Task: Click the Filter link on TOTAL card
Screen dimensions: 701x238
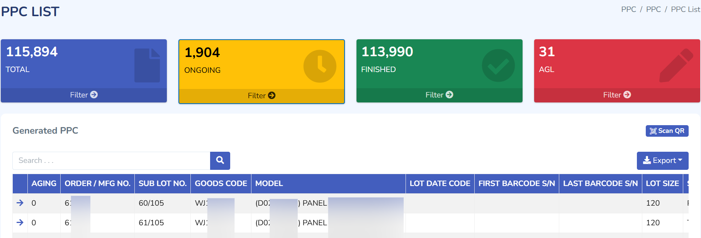Action: click(x=84, y=95)
